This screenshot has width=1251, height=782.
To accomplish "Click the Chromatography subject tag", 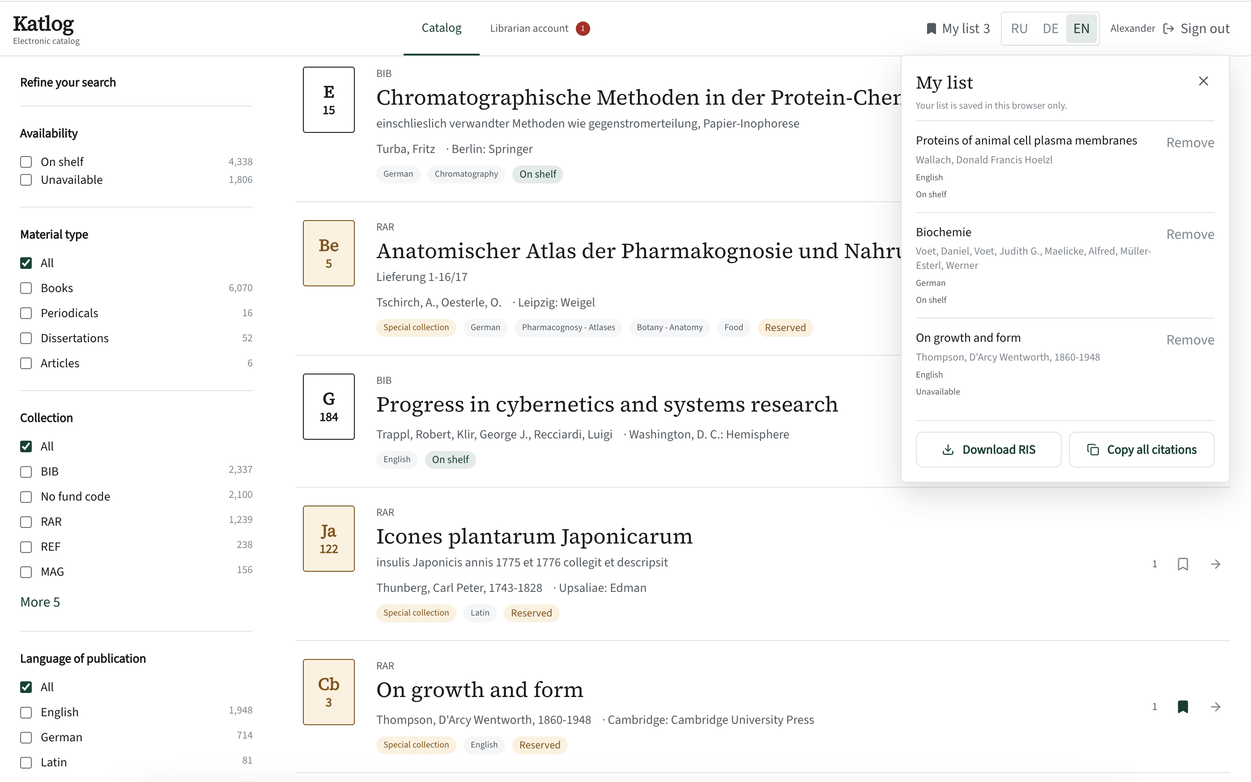I will (466, 174).
